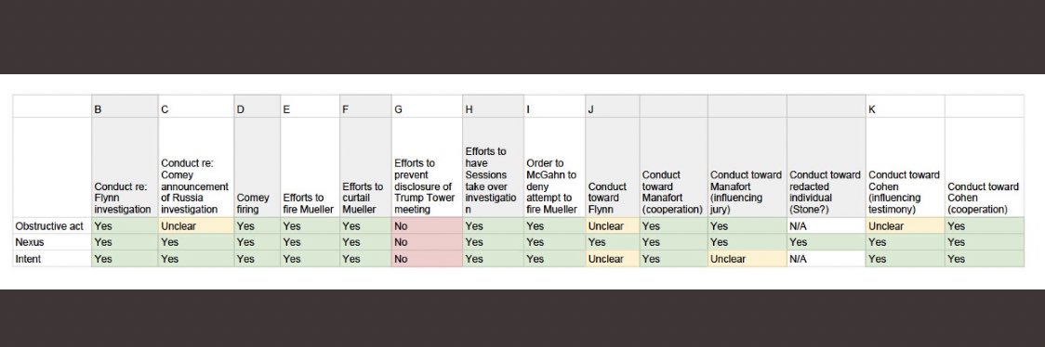Click the Sessions take over investigation header

coord(493,168)
